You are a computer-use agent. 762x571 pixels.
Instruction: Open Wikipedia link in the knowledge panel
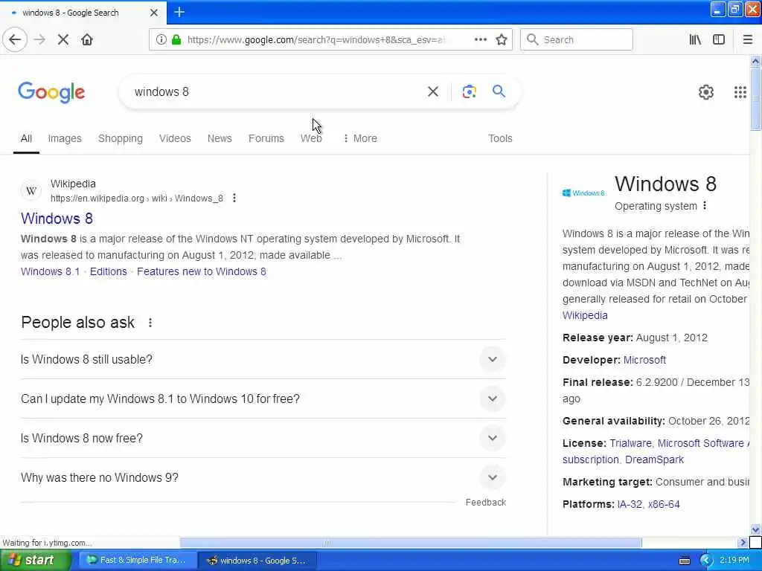point(585,315)
